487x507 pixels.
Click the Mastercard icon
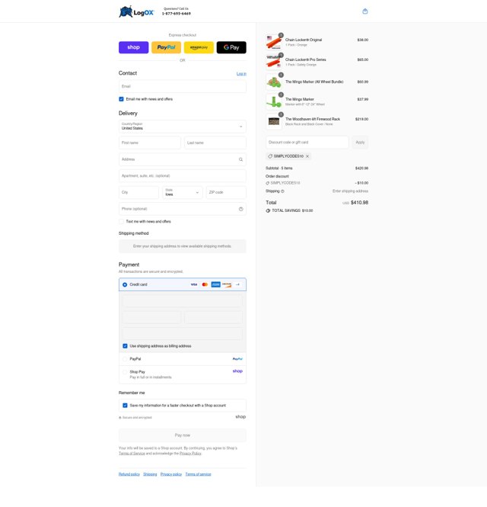click(x=205, y=284)
